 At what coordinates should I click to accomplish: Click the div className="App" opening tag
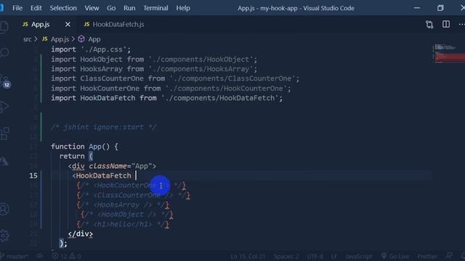click(112, 166)
